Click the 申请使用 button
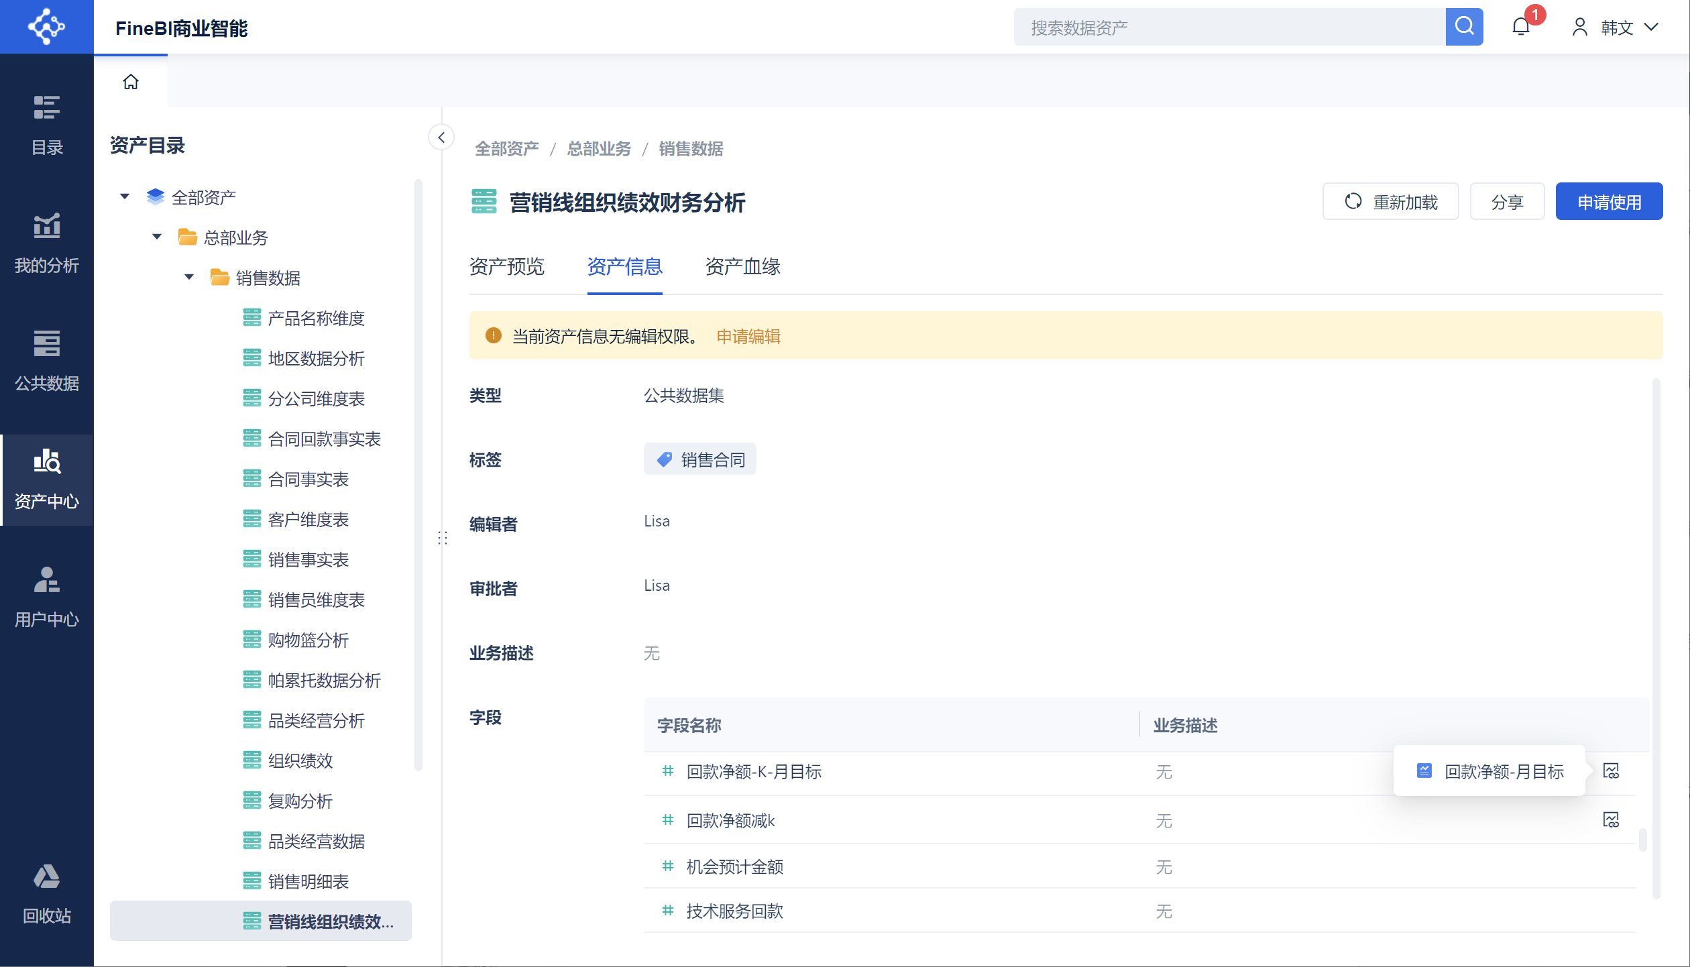This screenshot has height=967, width=1690. pyautogui.click(x=1608, y=201)
